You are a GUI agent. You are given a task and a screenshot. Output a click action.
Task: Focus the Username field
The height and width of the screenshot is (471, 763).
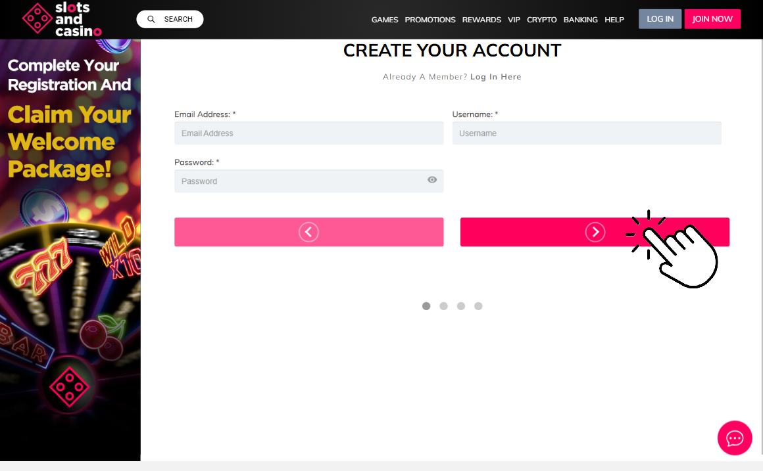pyautogui.click(x=587, y=133)
